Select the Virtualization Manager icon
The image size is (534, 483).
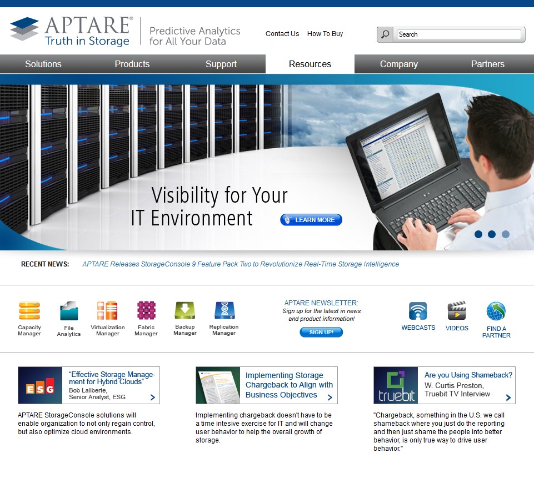tap(107, 311)
